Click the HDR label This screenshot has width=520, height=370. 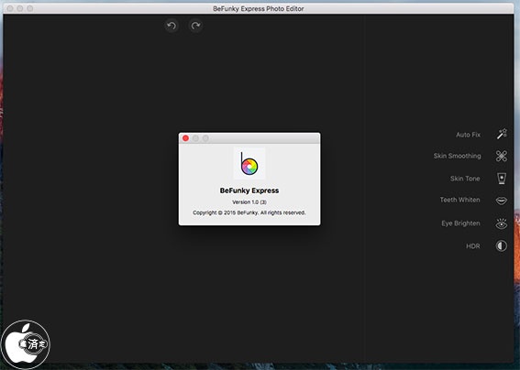pos(473,245)
